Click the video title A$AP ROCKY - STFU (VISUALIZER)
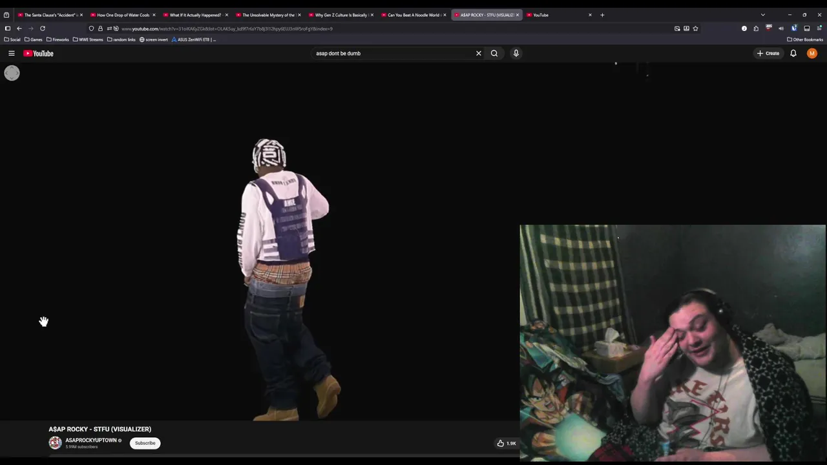The width and height of the screenshot is (827, 465). click(100, 429)
